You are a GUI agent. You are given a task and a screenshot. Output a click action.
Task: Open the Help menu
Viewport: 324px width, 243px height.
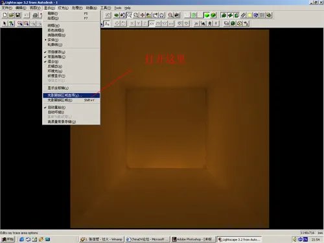point(128,8)
